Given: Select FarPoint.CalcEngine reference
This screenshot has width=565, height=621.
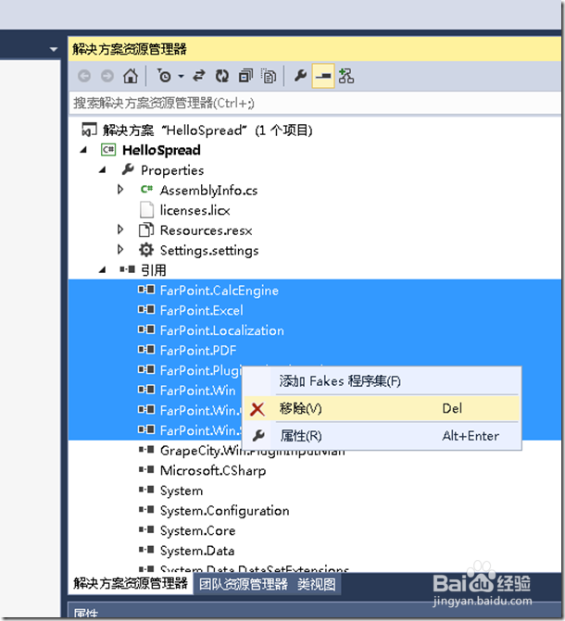Looking at the screenshot, I should (x=220, y=291).
